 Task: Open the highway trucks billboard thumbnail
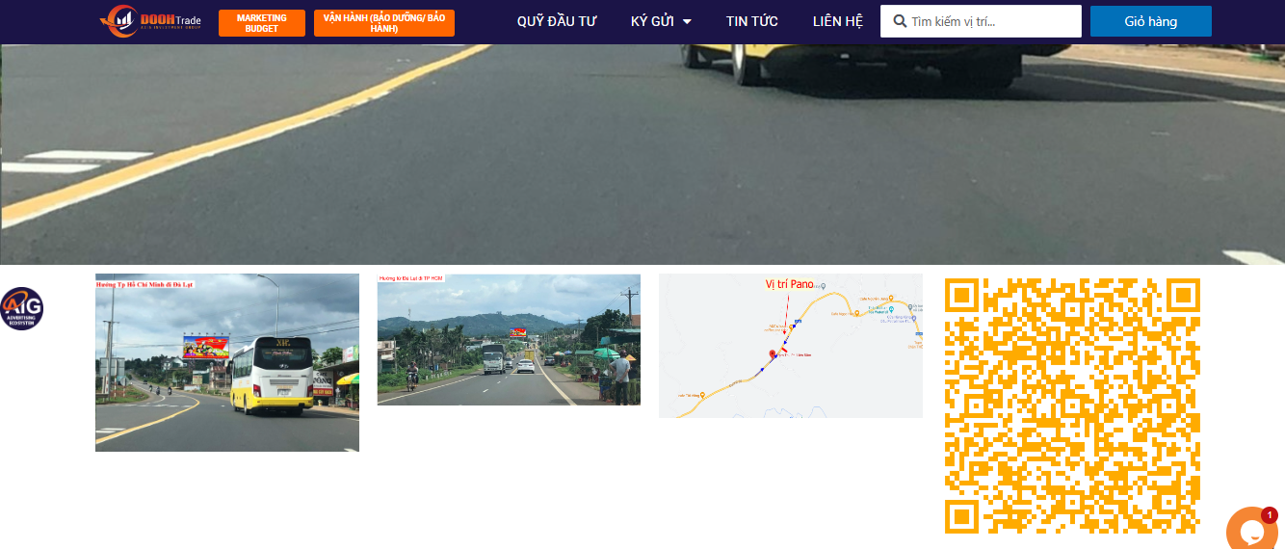click(509, 339)
